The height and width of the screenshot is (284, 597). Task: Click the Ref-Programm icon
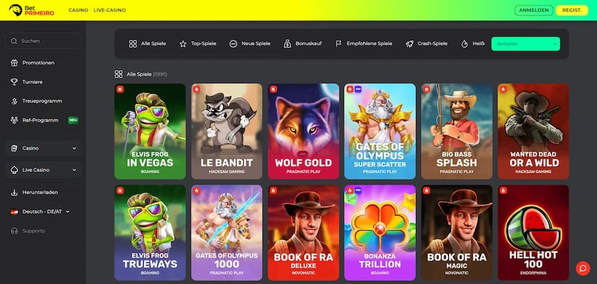click(x=14, y=121)
